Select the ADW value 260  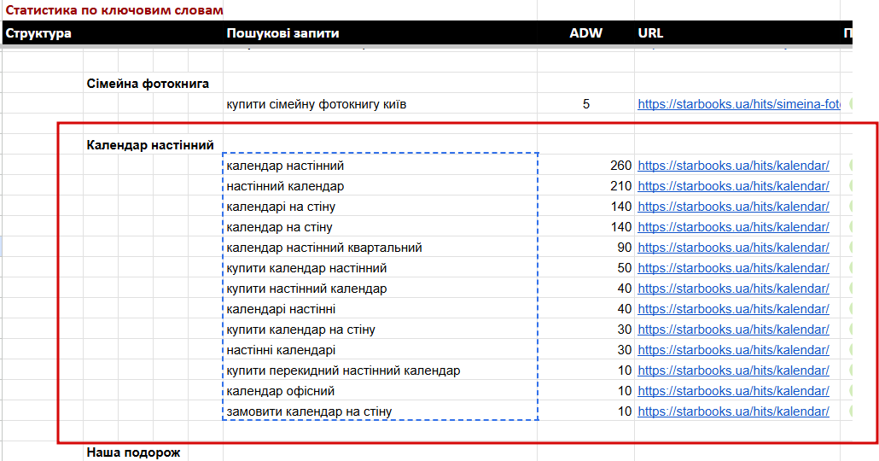point(621,166)
